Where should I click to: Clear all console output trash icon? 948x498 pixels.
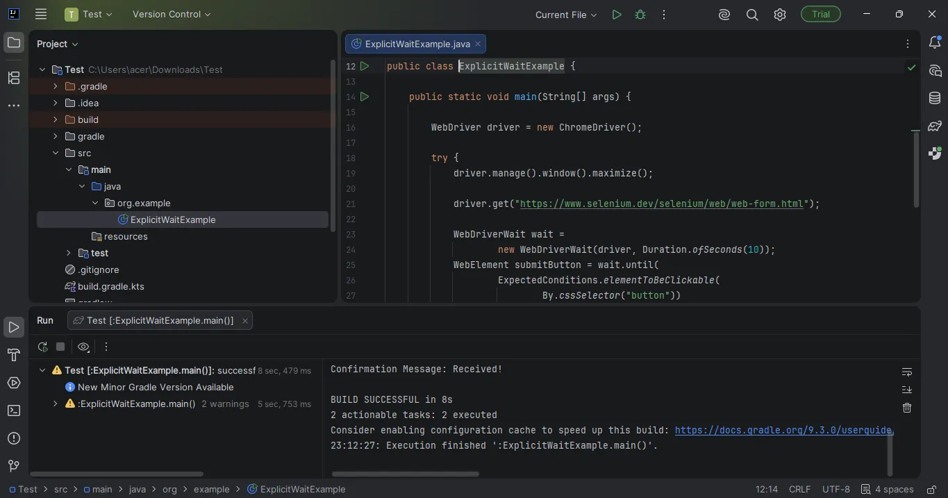[x=907, y=408]
